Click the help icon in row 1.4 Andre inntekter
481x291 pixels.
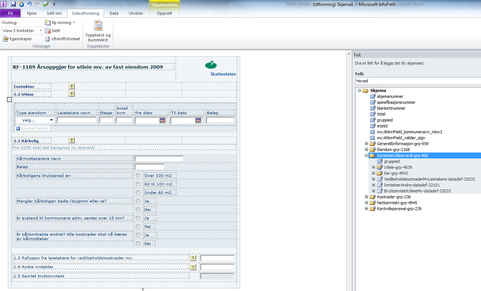193,267
